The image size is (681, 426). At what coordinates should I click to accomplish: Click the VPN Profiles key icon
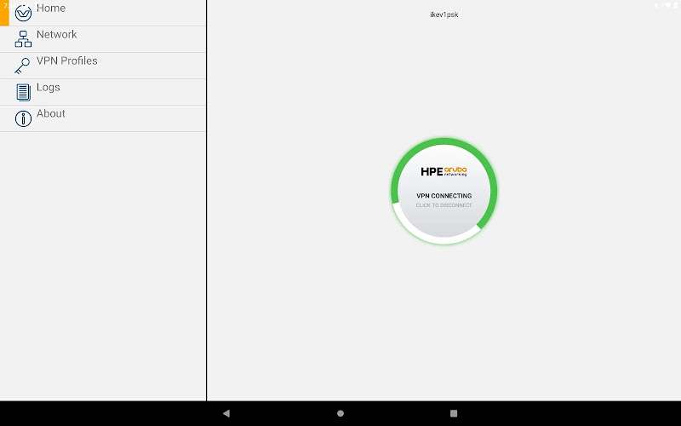22,66
